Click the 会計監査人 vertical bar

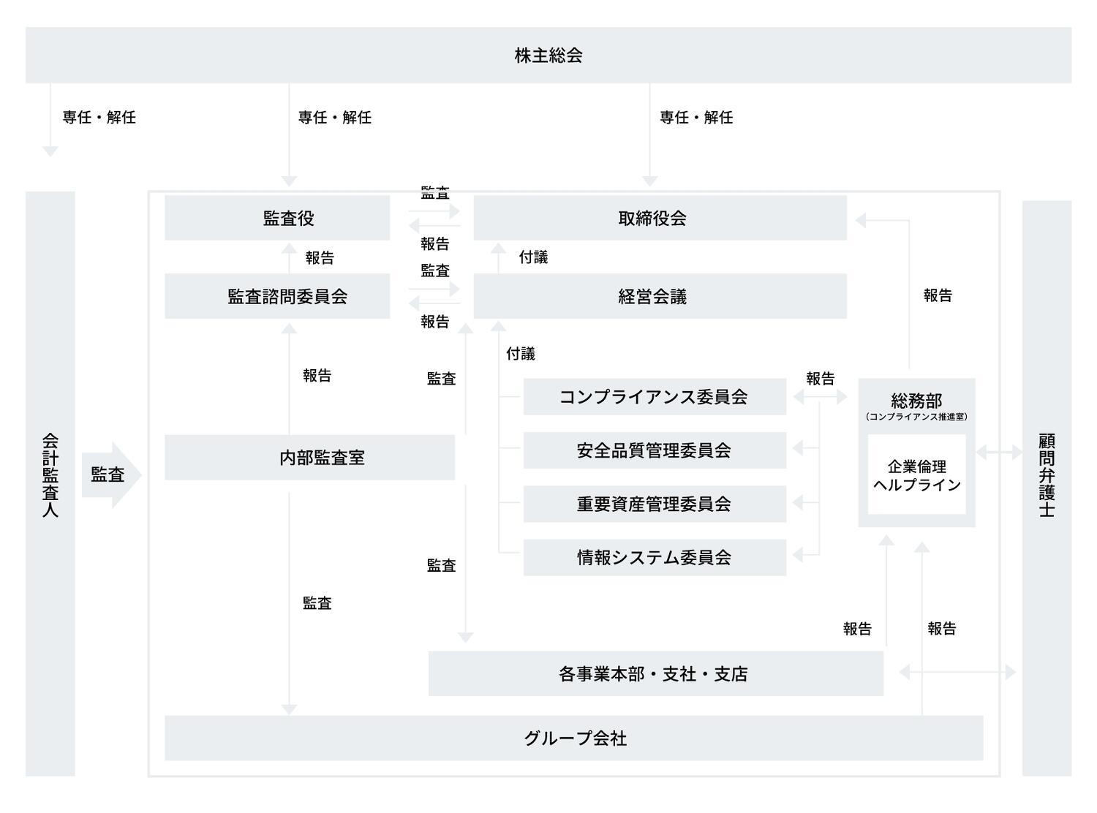50,483
